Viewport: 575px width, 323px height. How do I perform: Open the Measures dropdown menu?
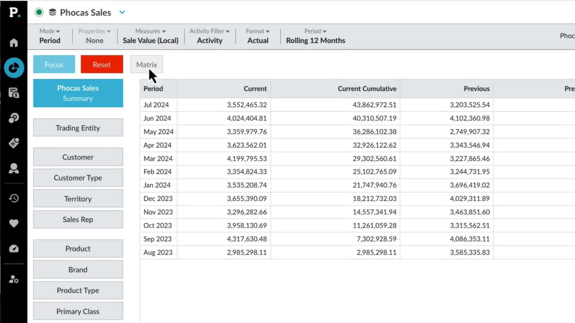coord(151,36)
